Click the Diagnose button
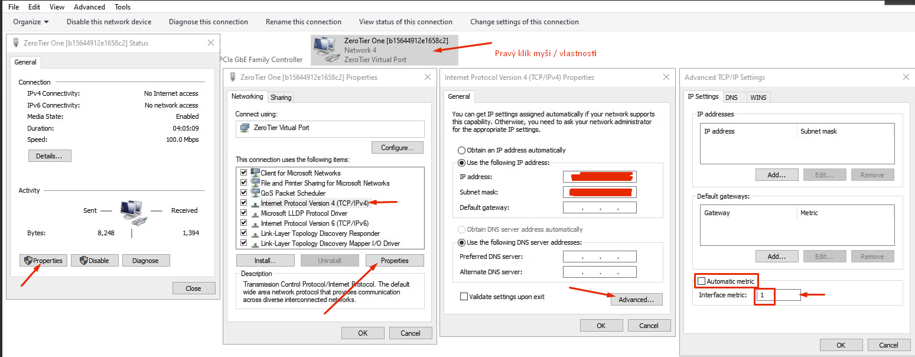Image resolution: width=915 pixels, height=357 pixels. point(146,261)
